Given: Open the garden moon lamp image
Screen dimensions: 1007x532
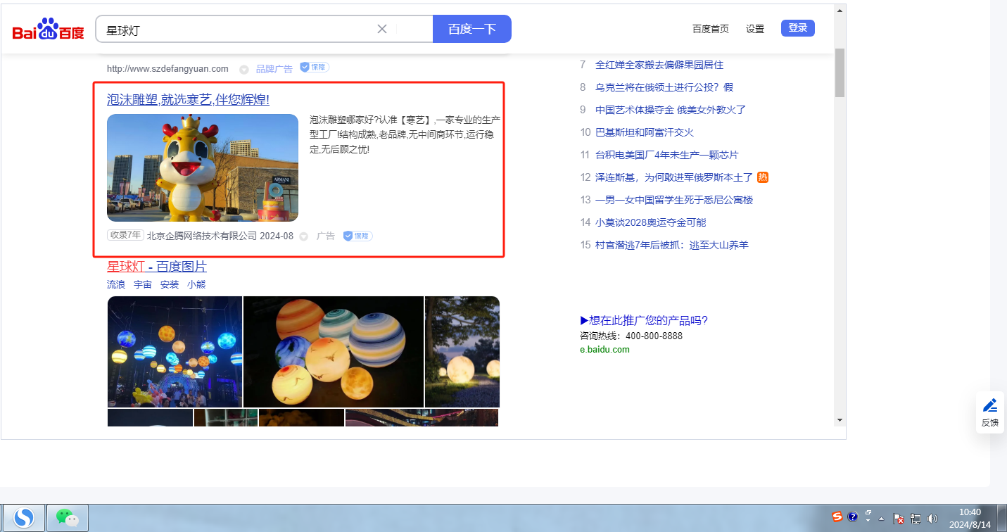Looking at the screenshot, I should (x=462, y=352).
